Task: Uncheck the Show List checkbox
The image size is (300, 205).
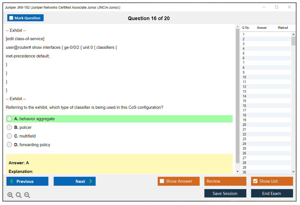Action: click(255, 181)
